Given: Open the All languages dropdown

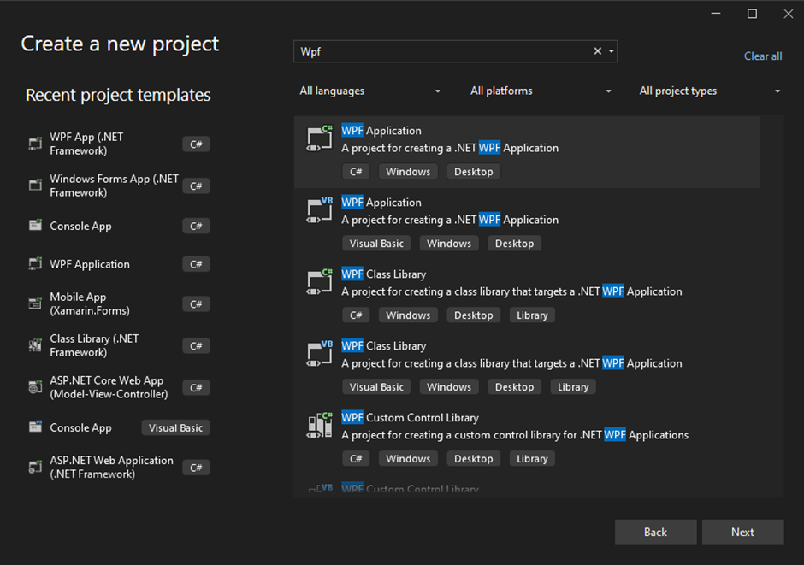Looking at the screenshot, I should click(369, 91).
